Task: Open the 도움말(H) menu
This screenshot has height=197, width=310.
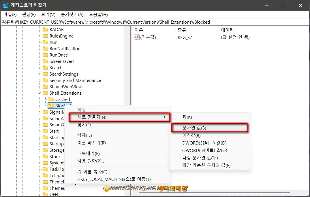Action: [97, 14]
